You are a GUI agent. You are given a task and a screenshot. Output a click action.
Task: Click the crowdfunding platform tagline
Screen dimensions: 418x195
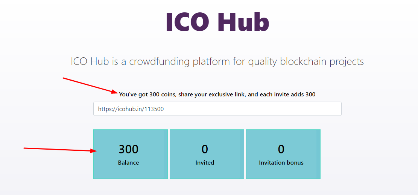[x=217, y=61]
